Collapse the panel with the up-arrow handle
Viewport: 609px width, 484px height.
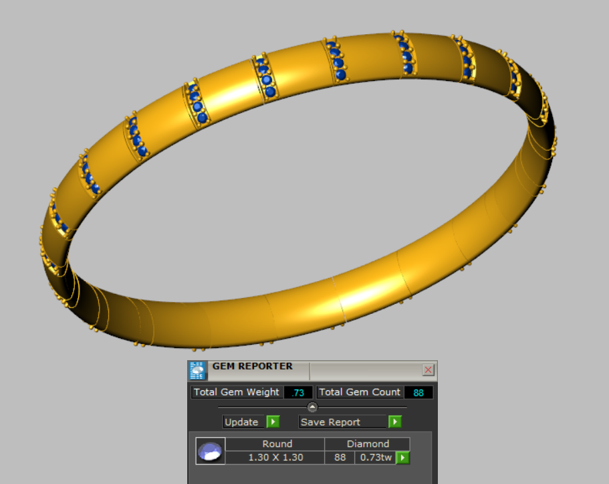312,407
